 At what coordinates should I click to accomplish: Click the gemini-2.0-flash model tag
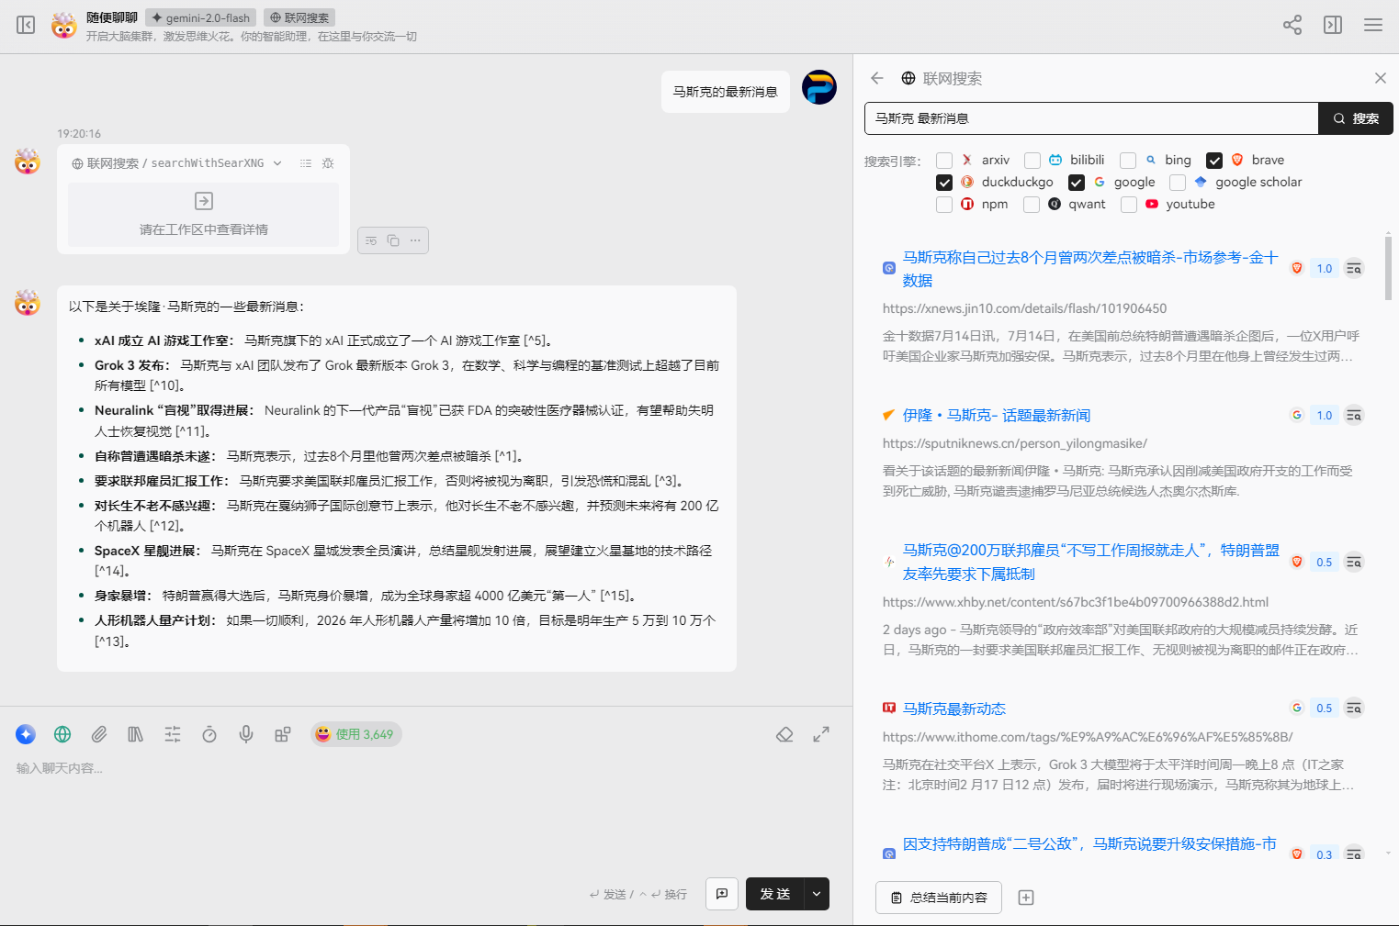point(200,17)
